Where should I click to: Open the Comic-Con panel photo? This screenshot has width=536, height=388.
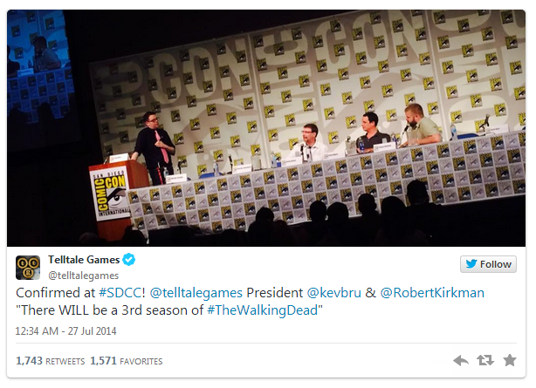pyautogui.click(x=266, y=128)
